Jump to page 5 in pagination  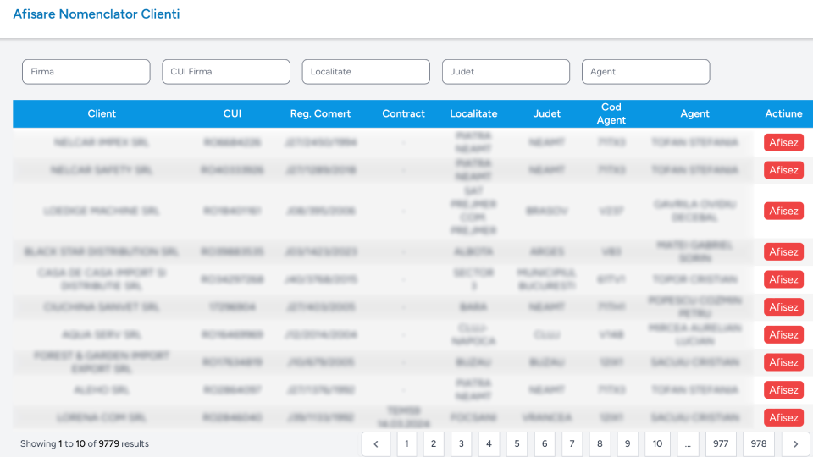click(517, 443)
